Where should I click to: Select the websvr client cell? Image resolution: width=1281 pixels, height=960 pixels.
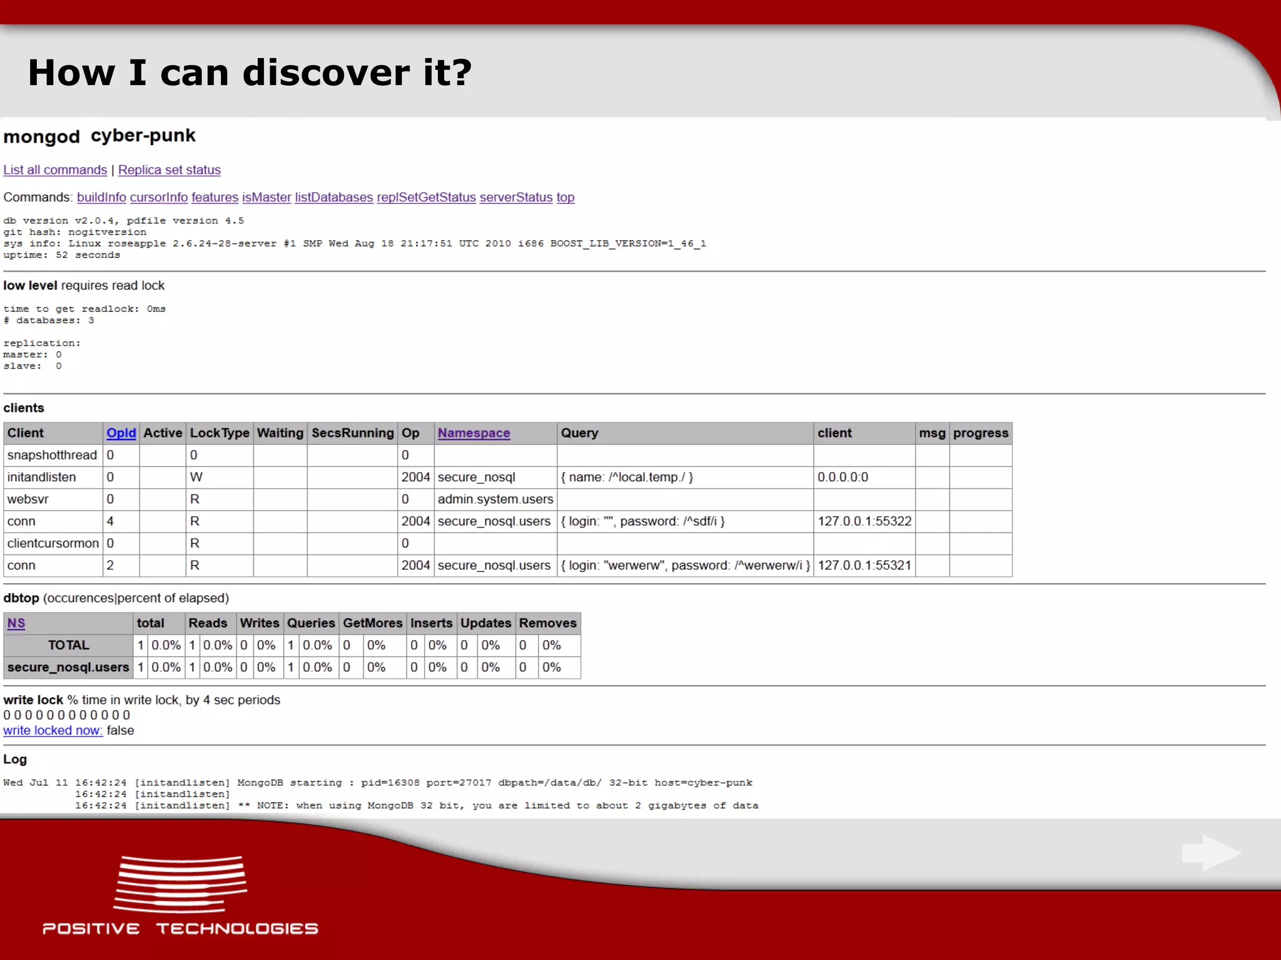coord(53,499)
